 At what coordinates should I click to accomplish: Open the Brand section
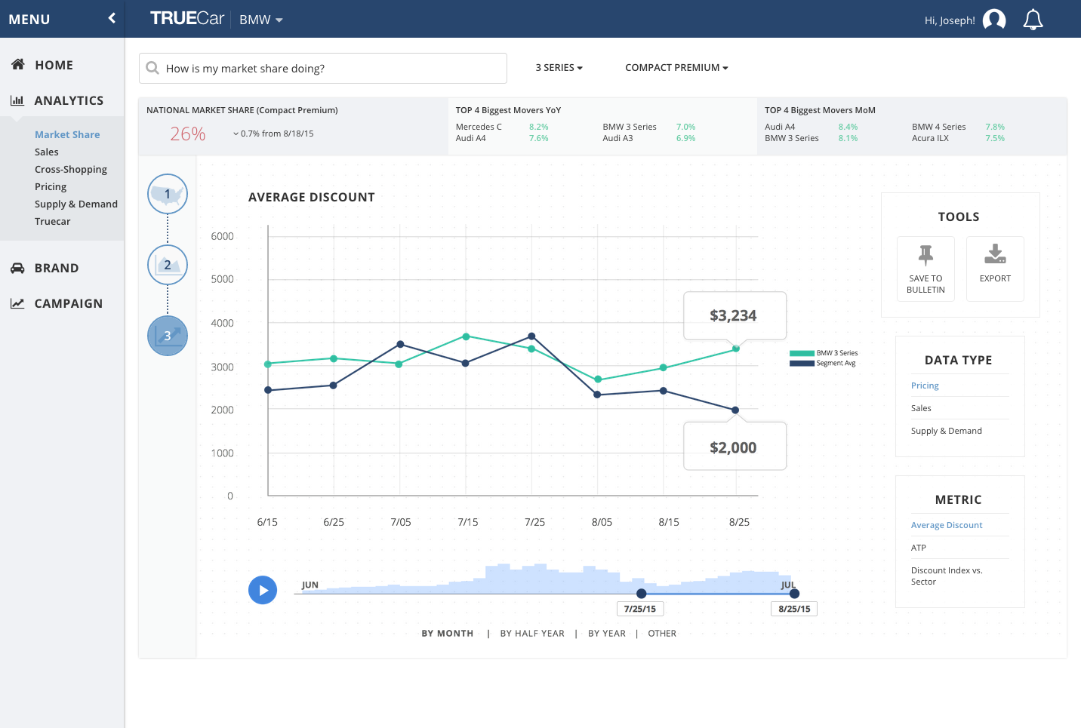click(57, 268)
